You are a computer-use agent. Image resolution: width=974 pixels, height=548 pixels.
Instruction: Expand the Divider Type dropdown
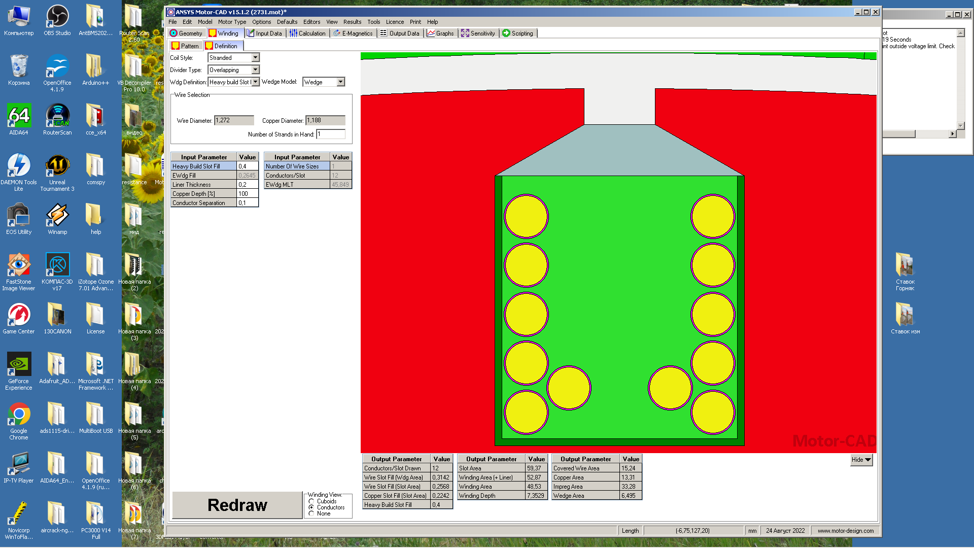pos(256,70)
